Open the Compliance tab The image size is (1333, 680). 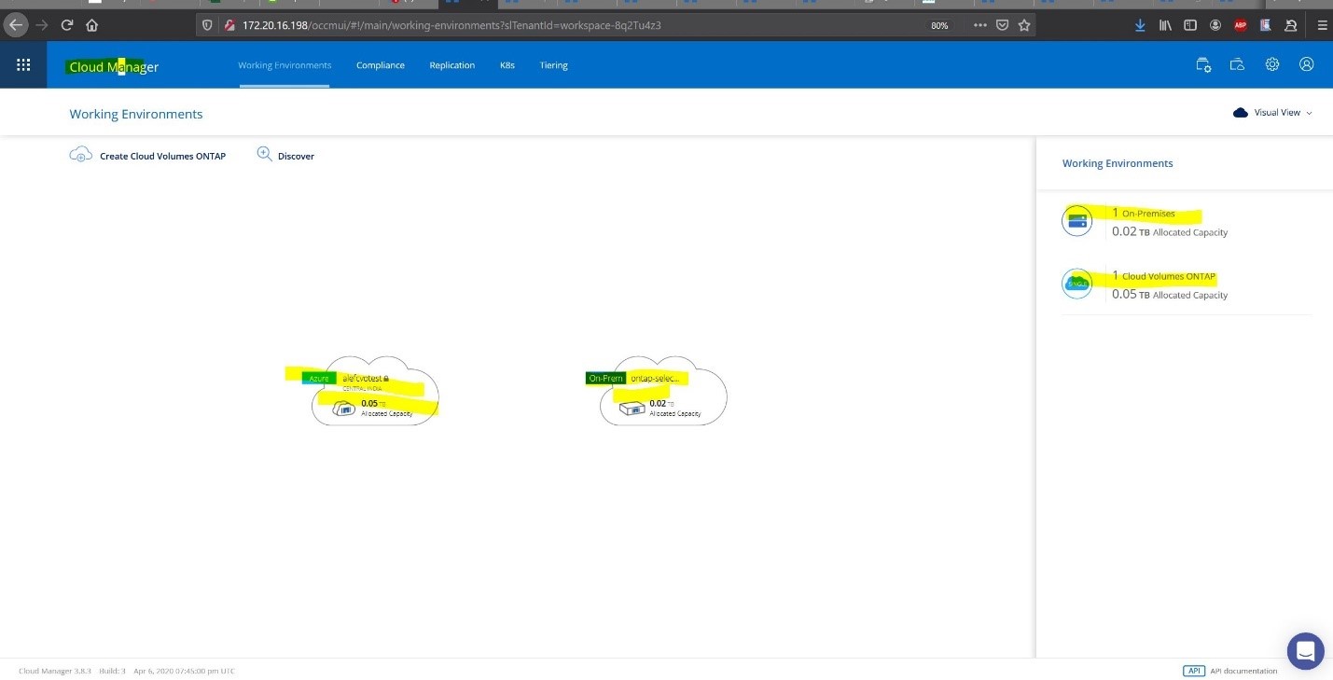coord(381,65)
